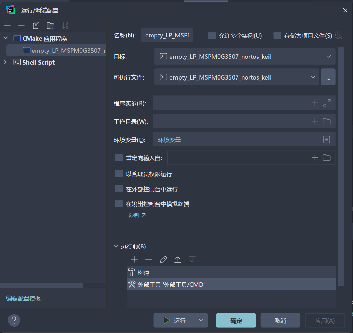Click the Apply button
This screenshot has height=333, width=353.
(325, 320)
